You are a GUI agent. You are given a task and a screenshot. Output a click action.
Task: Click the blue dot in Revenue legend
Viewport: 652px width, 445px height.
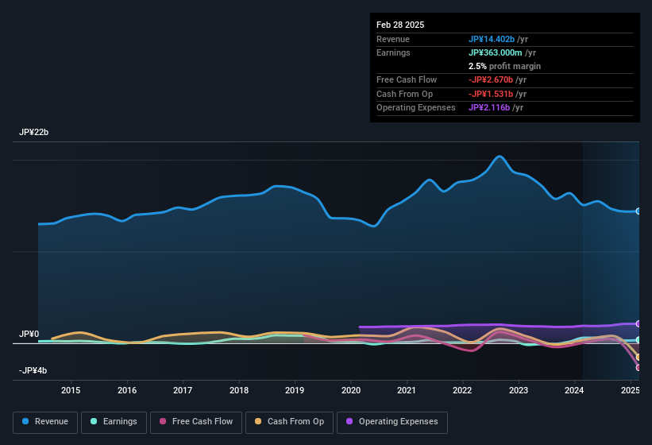click(x=25, y=421)
